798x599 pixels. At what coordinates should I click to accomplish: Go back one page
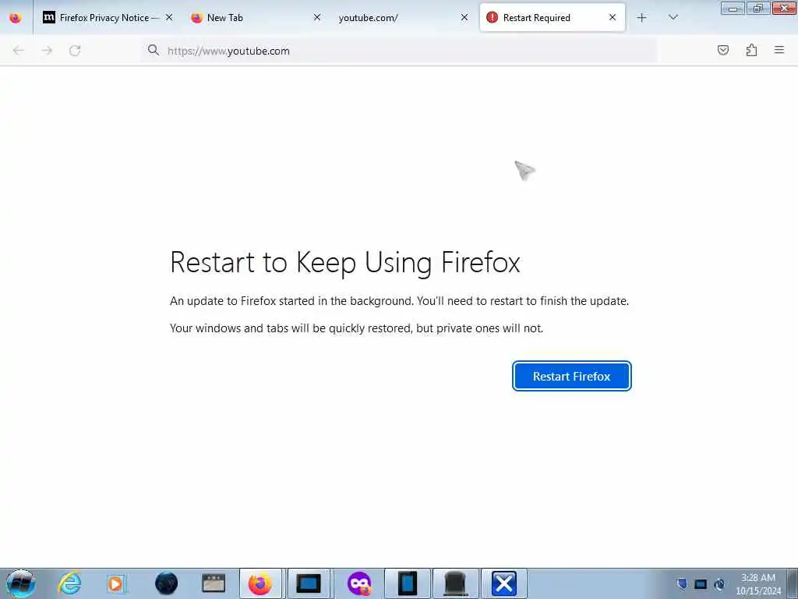19,51
